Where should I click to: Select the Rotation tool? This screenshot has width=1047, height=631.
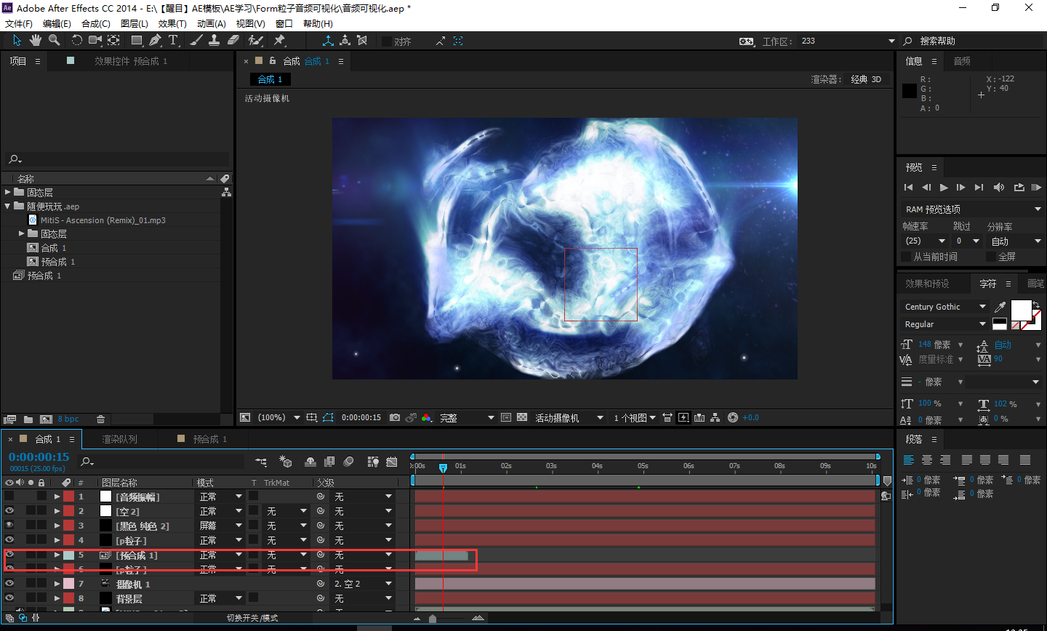tap(76, 40)
